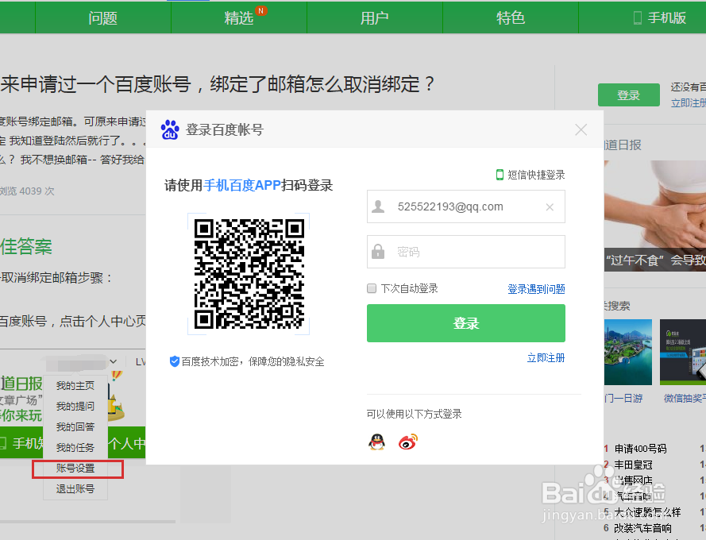706x540 pixels.
Task: Click the 登录 button in page sidebar
Action: click(628, 95)
